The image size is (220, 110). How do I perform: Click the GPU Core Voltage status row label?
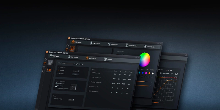pos(95,82)
